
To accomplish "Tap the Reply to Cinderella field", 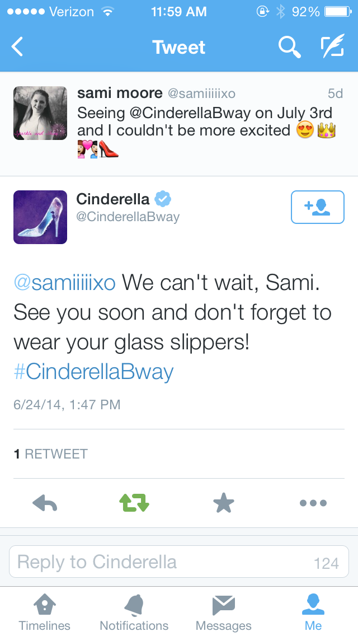I will click(168, 562).
